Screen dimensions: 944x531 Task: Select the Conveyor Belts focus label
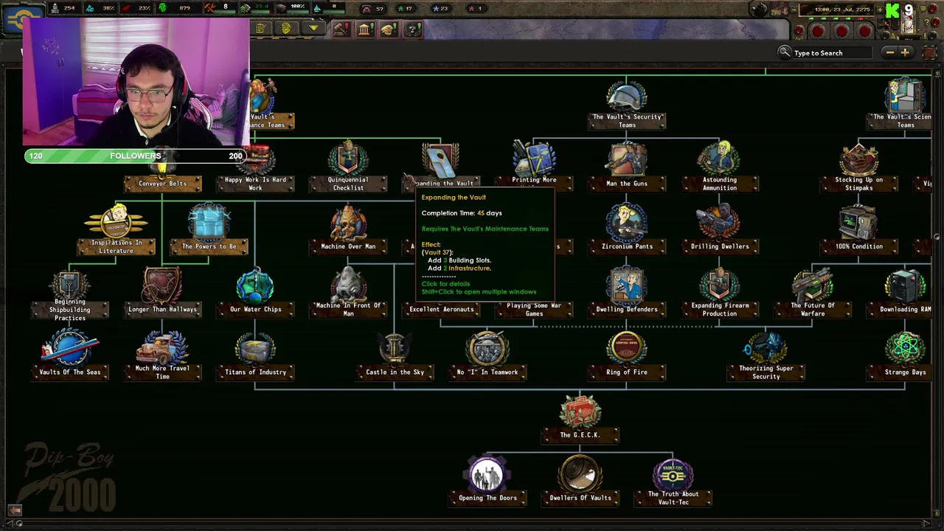tap(163, 184)
